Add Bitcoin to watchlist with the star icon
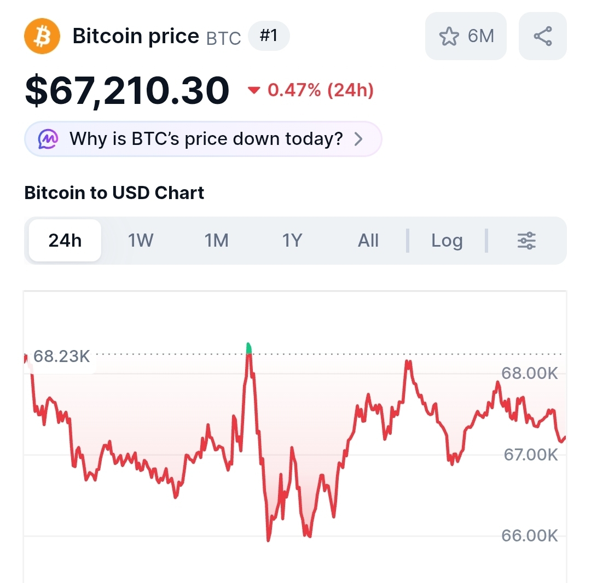 (449, 37)
